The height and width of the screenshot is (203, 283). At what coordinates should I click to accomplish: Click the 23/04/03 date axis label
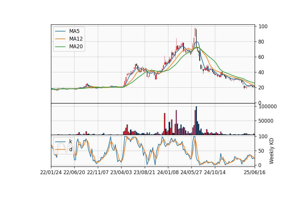click(x=121, y=172)
